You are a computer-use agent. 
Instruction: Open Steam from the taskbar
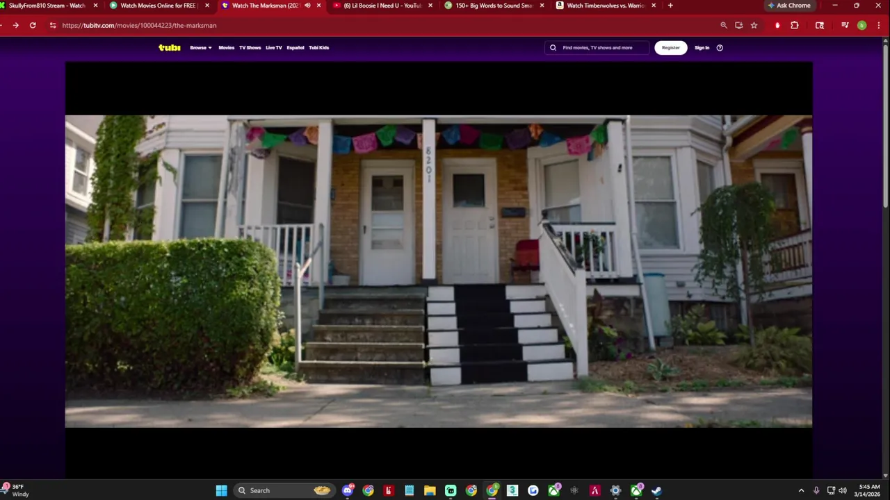tap(656, 491)
